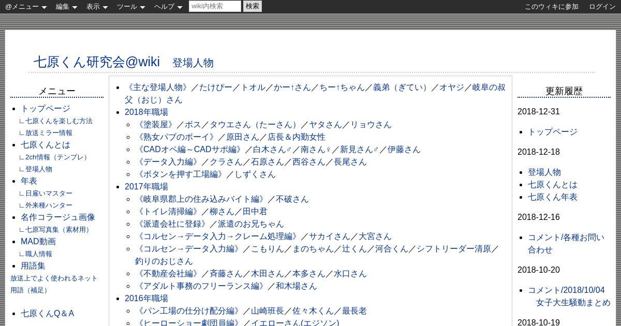Open 《熟女パブのボーイ》 link
Viewport: 621px width, 326px height.
pos(176,137)
